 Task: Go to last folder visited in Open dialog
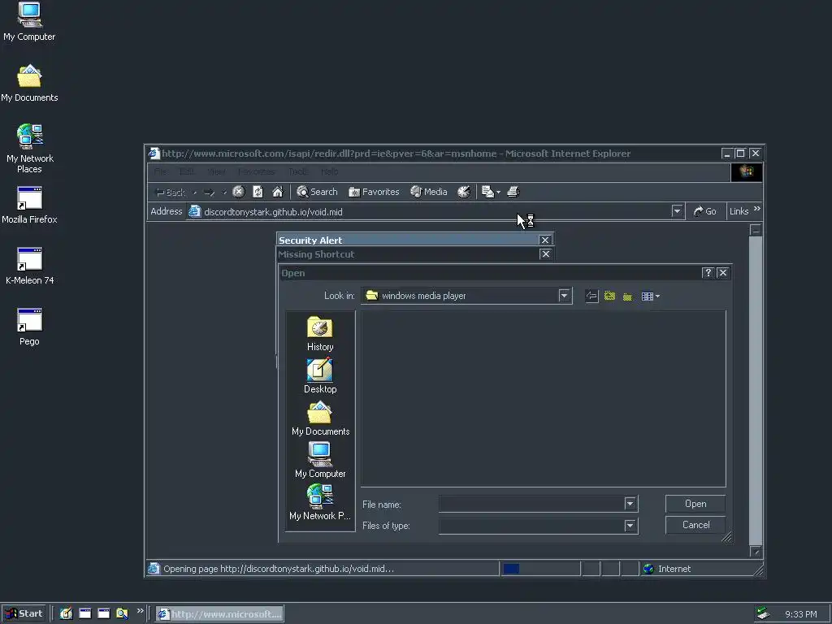(591, 296)
